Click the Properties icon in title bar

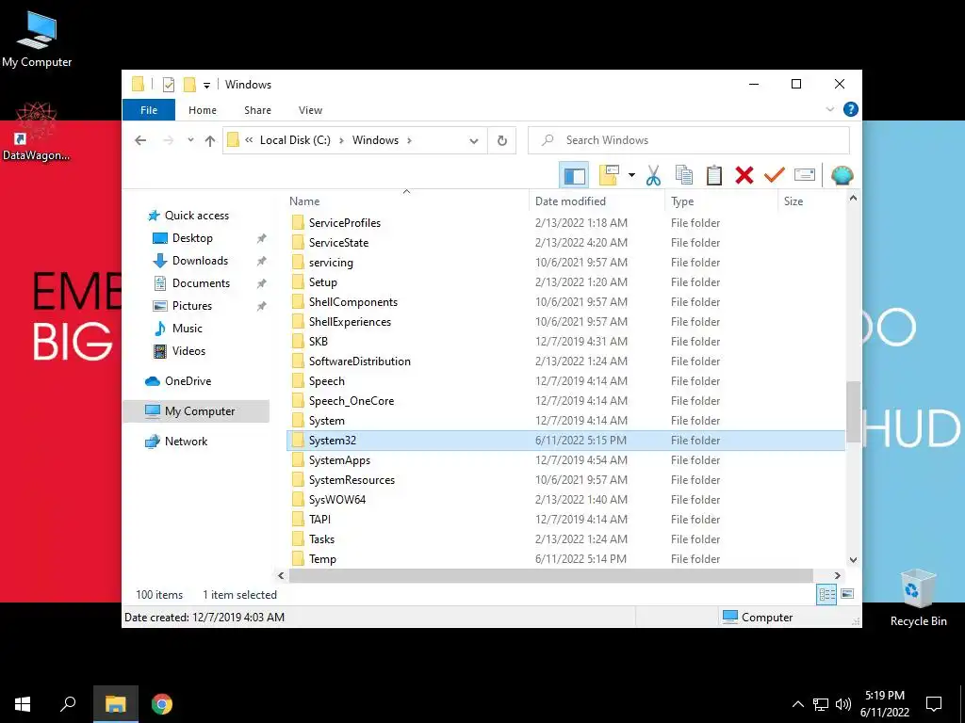(168, 85)
